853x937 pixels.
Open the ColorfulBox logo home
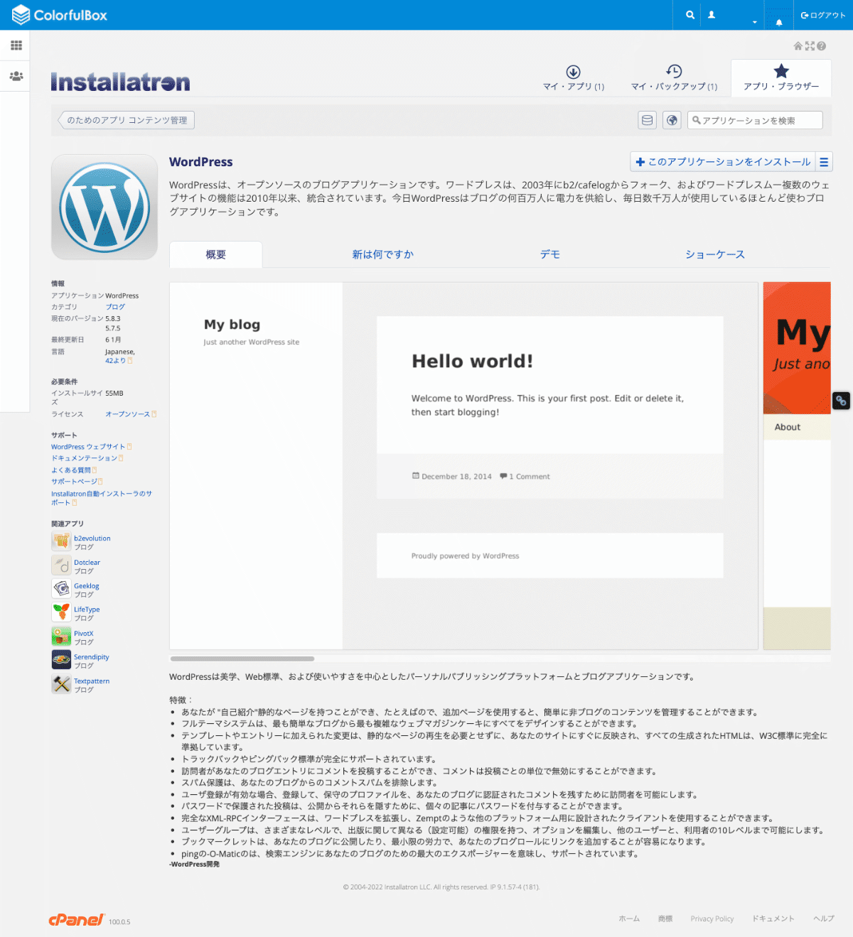(x=60, y=15)
